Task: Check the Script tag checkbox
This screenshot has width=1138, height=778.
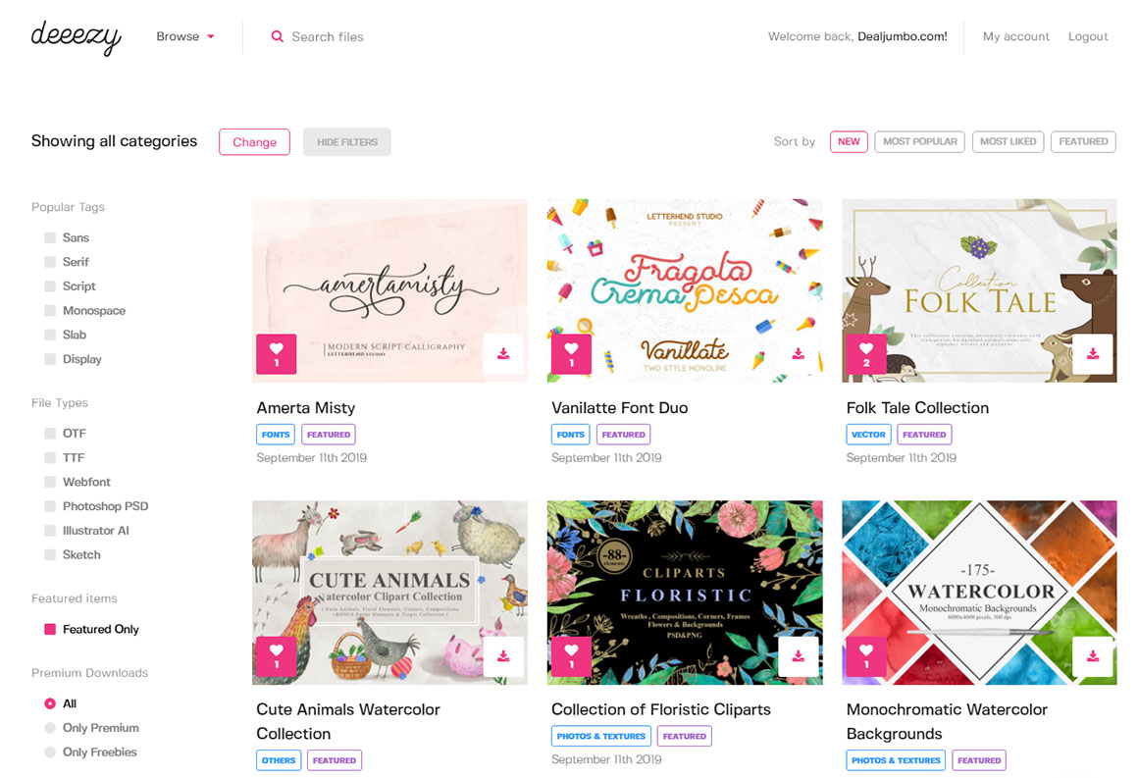Action: pyautogui.click(x=50, y=285)
